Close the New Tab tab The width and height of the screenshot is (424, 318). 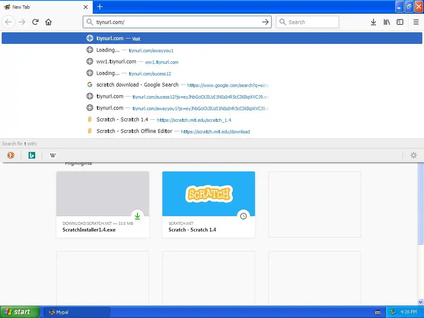86,7
